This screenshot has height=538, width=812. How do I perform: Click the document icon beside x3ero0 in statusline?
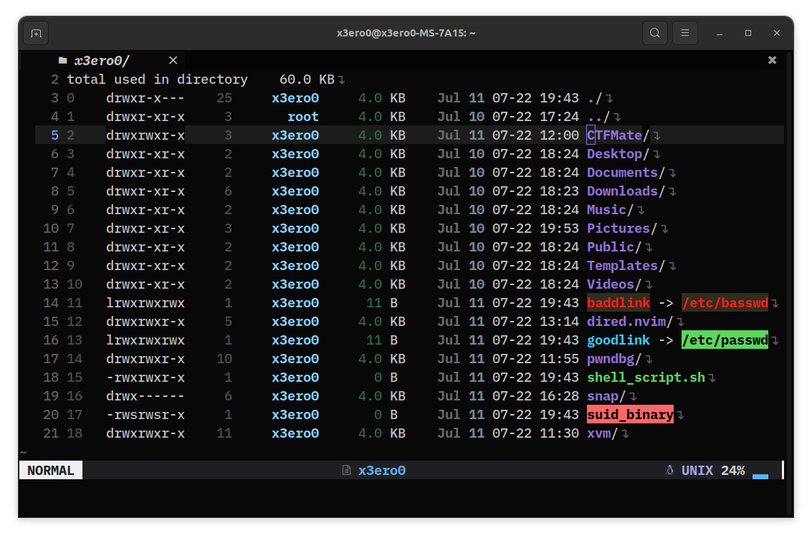click(x=346, y=471)
